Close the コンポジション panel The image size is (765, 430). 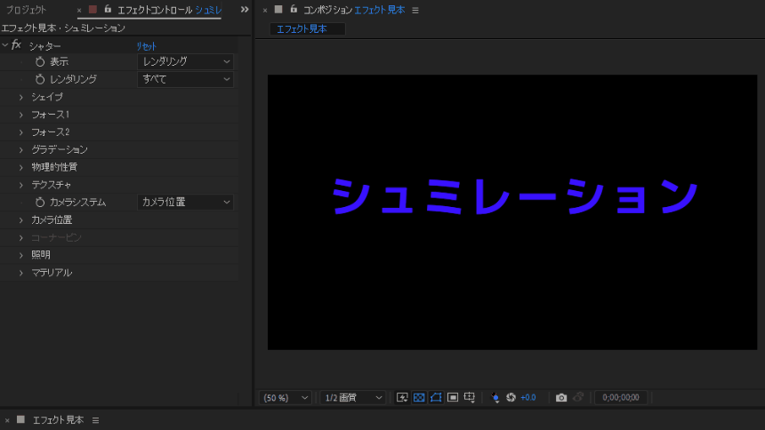pyautogui.click(x=265, y=10)
